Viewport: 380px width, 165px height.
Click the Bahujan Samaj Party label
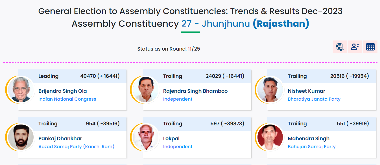pos(312,146)
